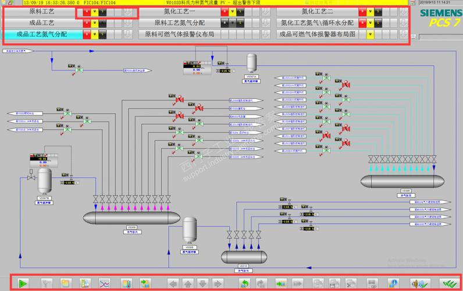Expand the picture tree arrow for 氮化工艺氮气\循环水分配

pos(404,23)
